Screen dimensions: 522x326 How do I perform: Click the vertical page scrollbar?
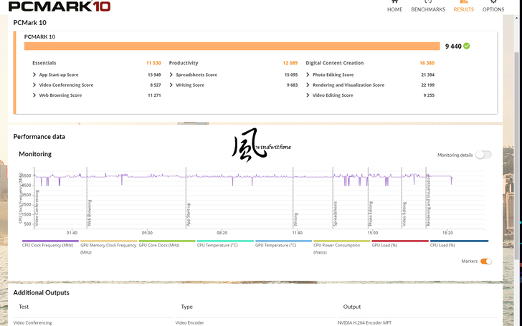click(517, 155)
